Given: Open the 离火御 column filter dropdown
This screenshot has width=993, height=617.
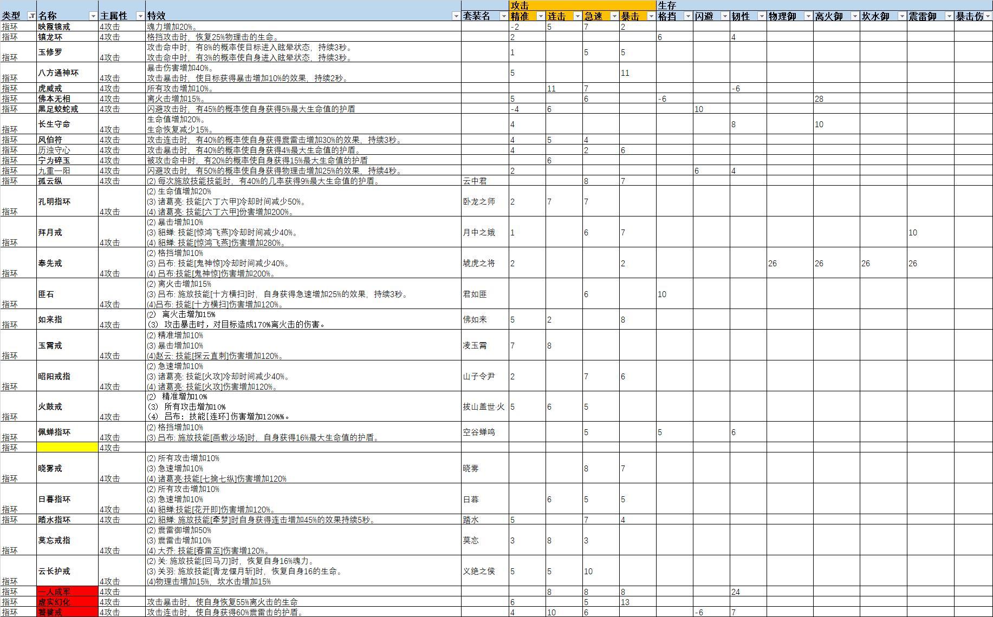Looking at the screenshot, I should 854,16.
